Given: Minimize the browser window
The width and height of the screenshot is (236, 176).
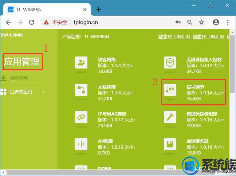Looking at the screenshot, I should tap(194, 6).
